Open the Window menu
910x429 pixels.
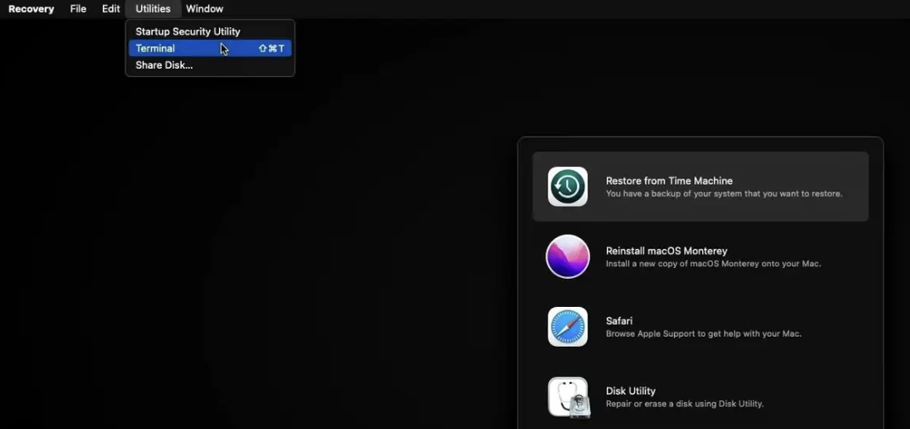(205, 8)
